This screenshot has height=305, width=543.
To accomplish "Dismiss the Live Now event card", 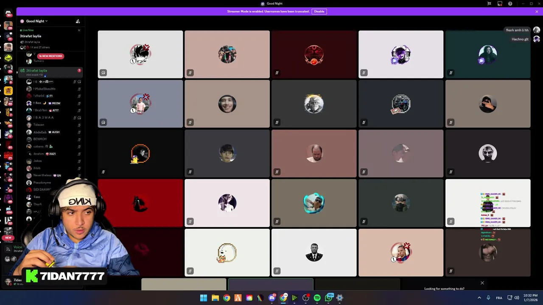I will 79,30.
